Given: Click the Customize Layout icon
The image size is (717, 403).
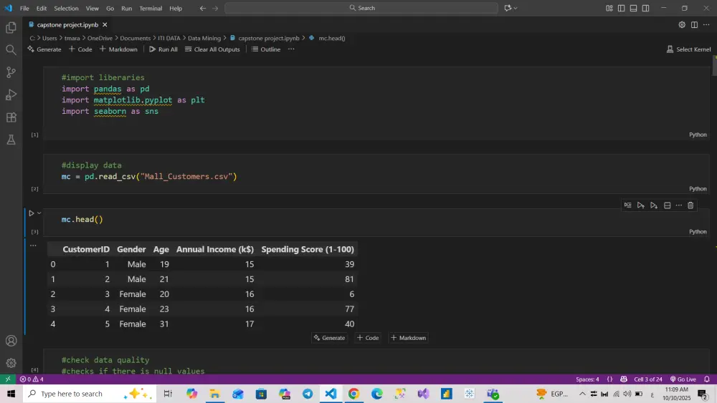Looking at the screenshot, I should tap(609, 8).
